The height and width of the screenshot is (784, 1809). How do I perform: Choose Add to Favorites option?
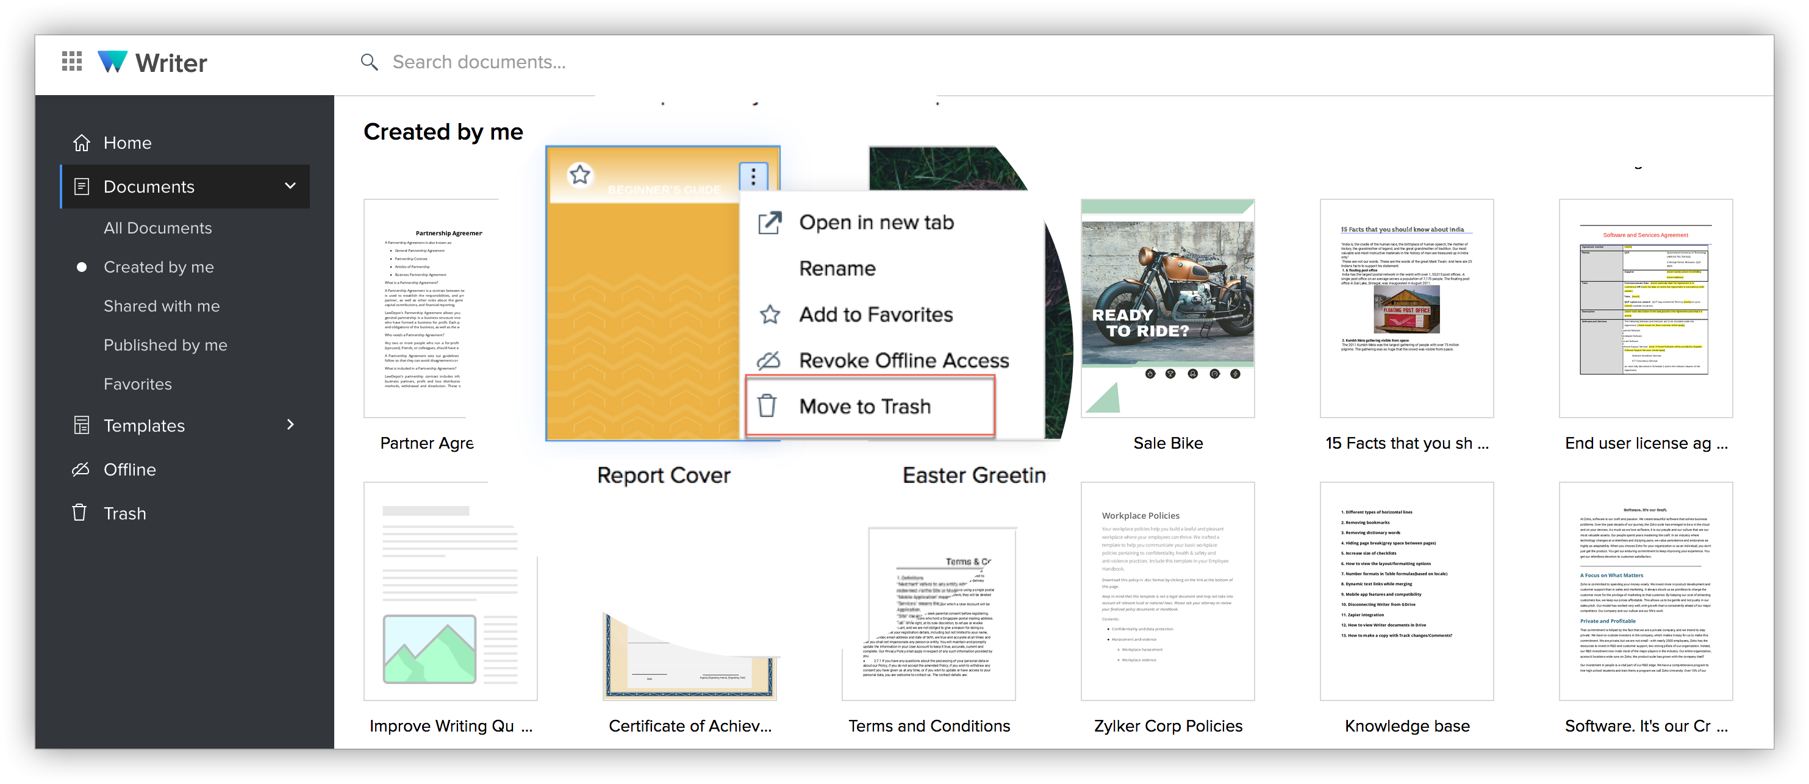875,315
